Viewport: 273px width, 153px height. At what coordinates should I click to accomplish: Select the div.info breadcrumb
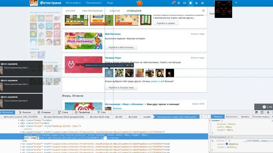pyautogui.click(x=119, y=117)
